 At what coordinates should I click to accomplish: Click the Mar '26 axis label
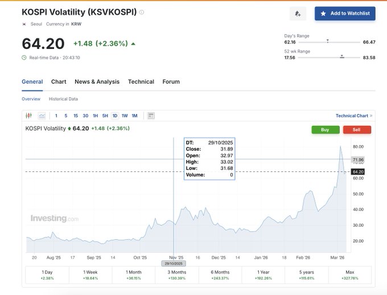pyautogui.click(x=337, y=257)
